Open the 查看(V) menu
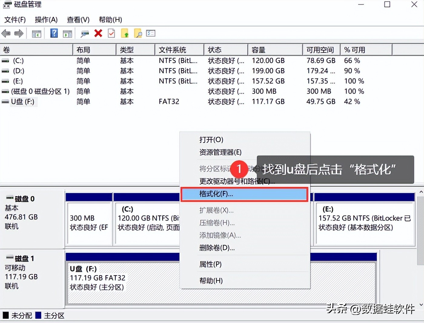This screenshot has width=424, height=323. [x=78, y=20]
